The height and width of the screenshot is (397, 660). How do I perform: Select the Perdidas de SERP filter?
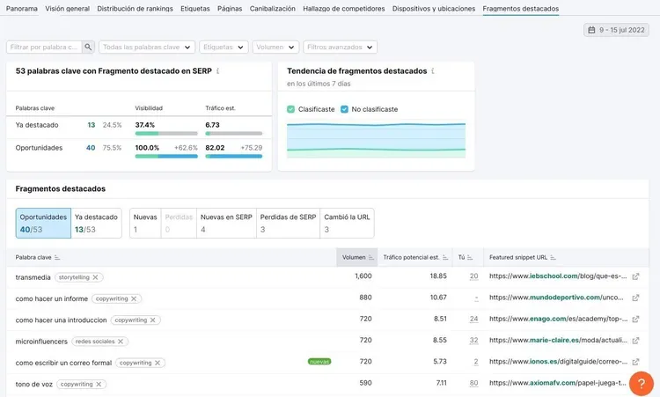(288, 223)
